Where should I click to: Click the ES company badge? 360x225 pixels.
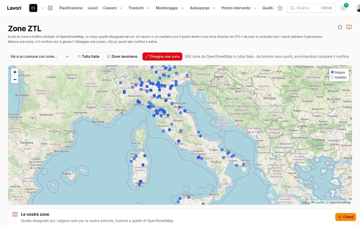click(33, 8)
